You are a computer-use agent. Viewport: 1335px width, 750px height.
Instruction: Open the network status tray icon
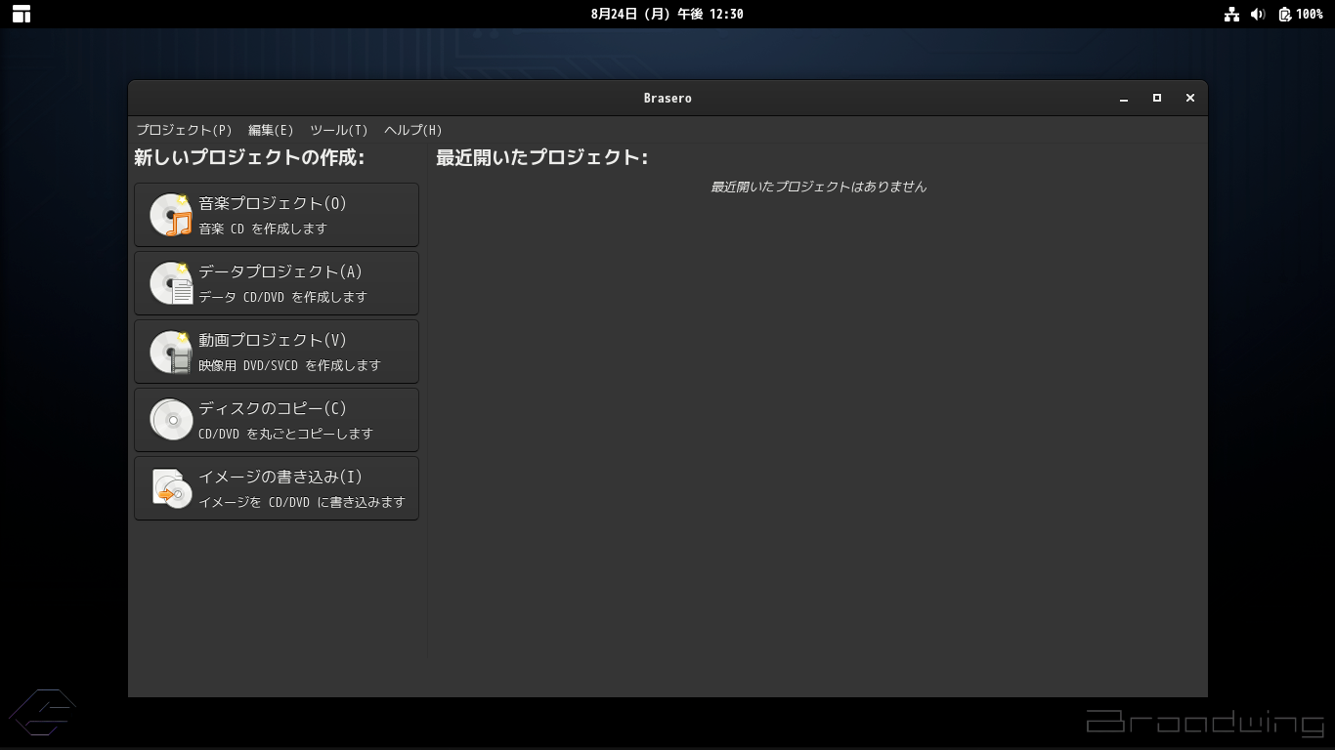pos(1231,14)
